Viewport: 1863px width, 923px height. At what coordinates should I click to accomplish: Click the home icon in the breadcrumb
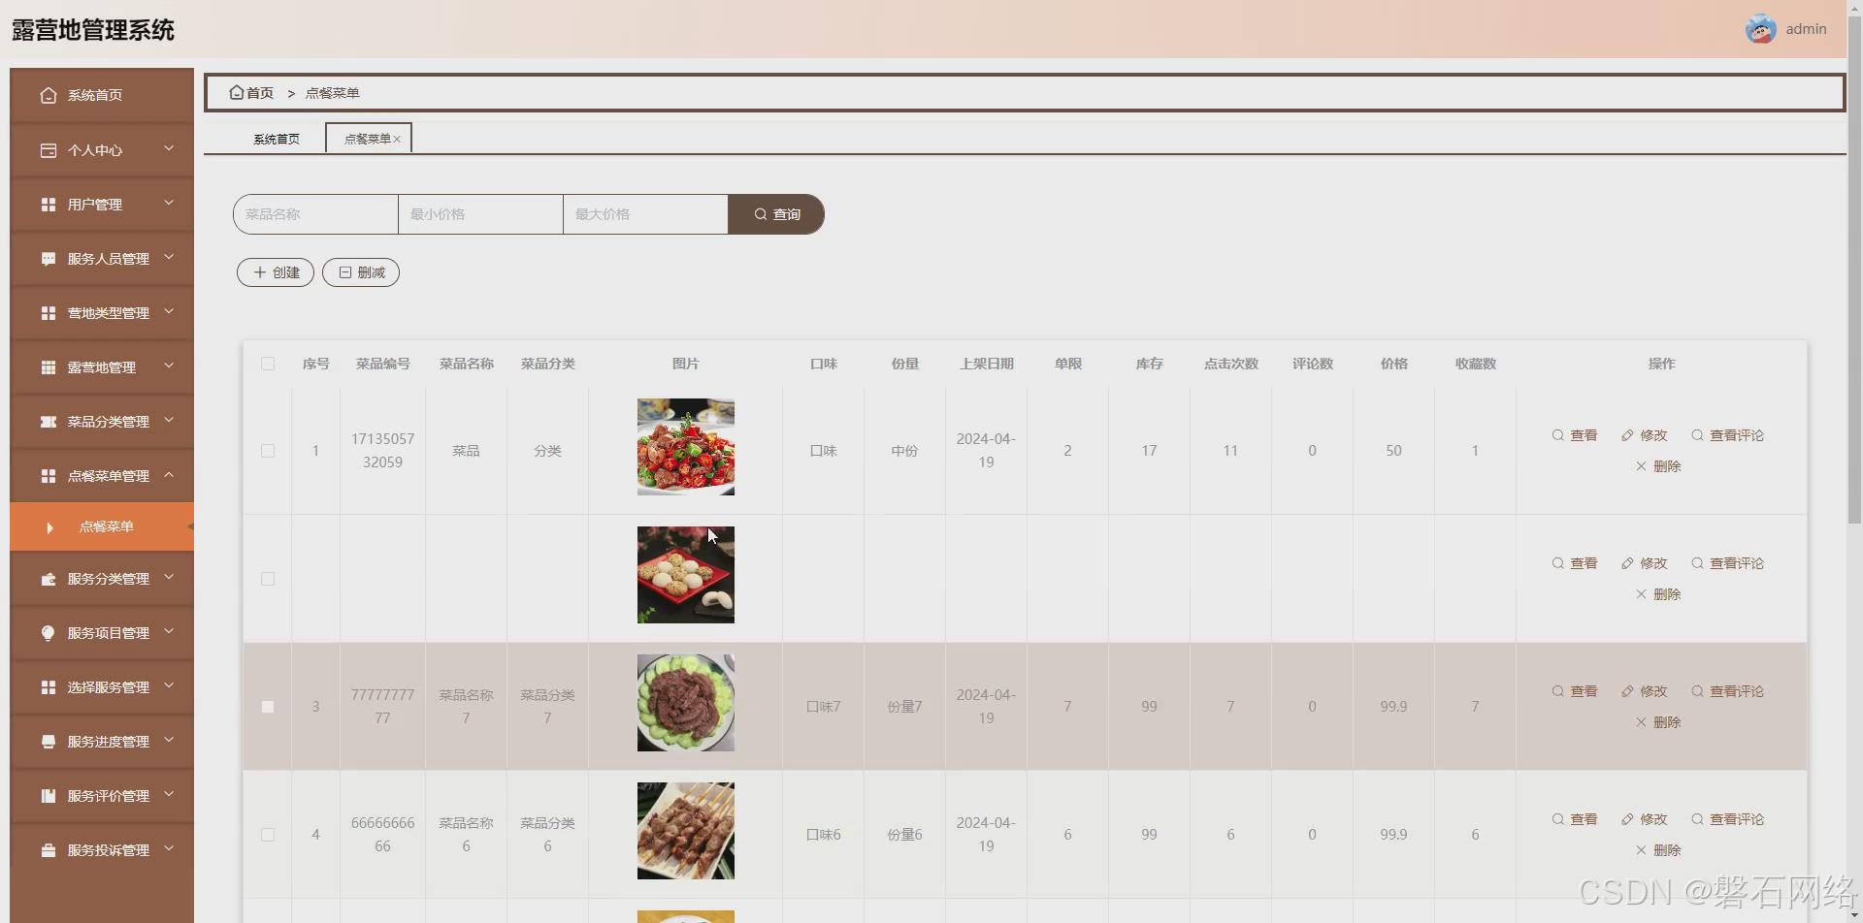[x=237, y=92]
